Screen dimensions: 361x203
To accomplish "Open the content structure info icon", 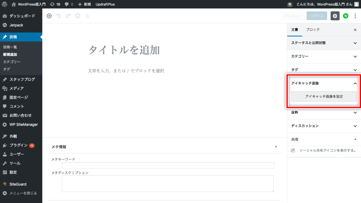I will click(77, 16).
